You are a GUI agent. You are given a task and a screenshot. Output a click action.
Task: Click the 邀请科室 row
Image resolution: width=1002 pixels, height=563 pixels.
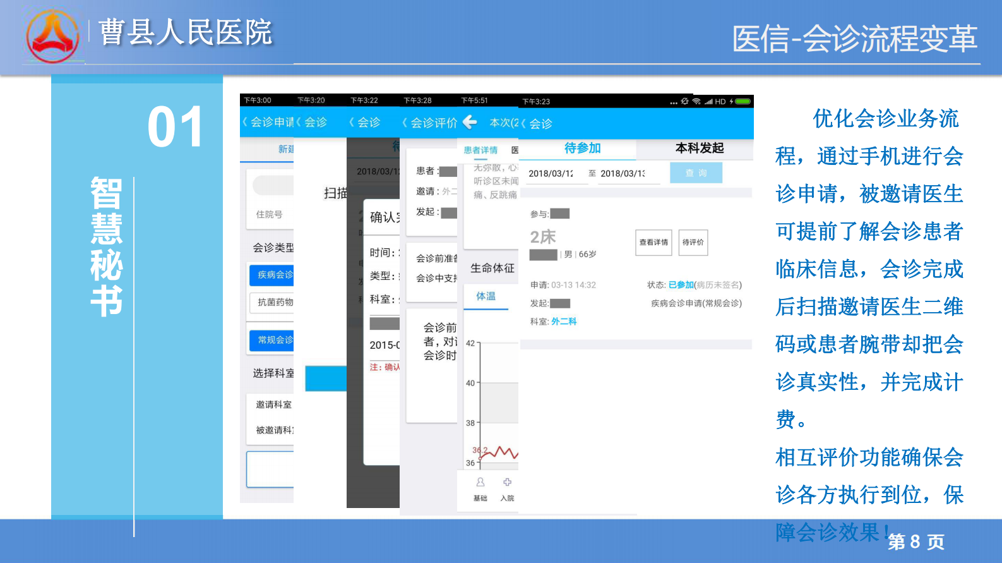point(270,404)
